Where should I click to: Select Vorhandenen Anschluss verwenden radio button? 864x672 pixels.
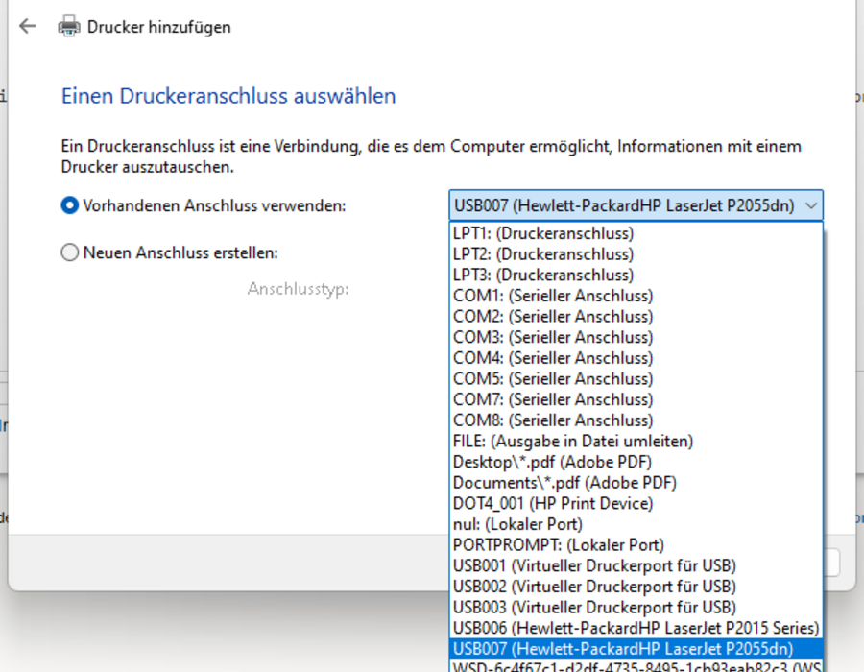coord(70,205)
